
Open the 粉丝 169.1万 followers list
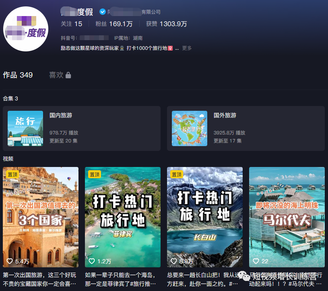[x=114, y=24]
